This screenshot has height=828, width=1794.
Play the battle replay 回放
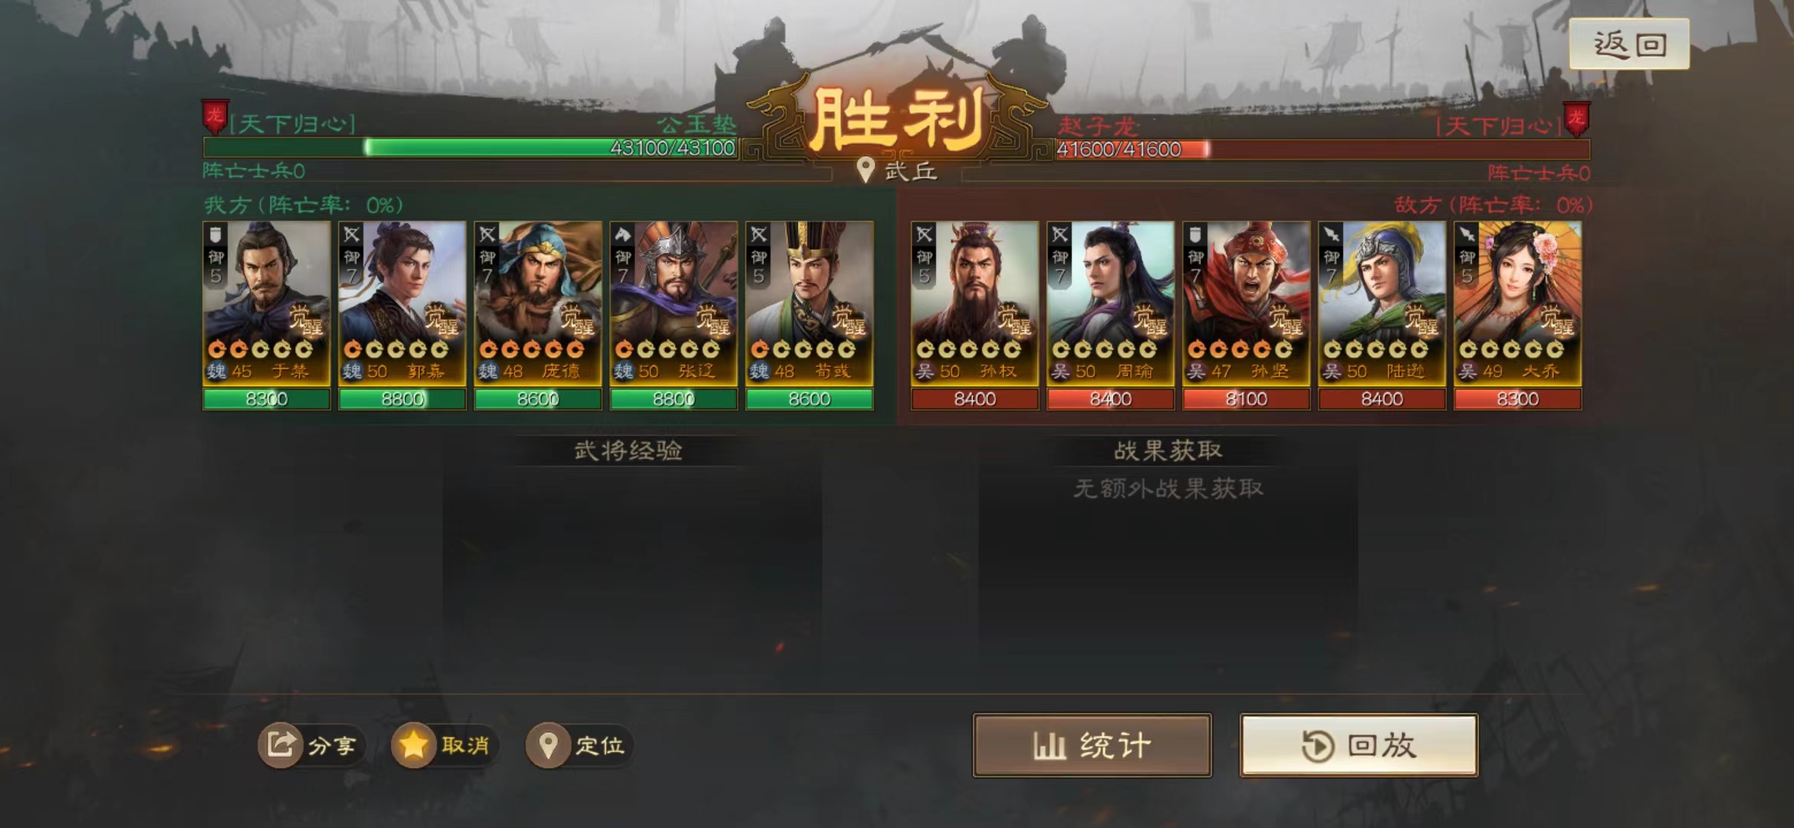coord(1359,745)
